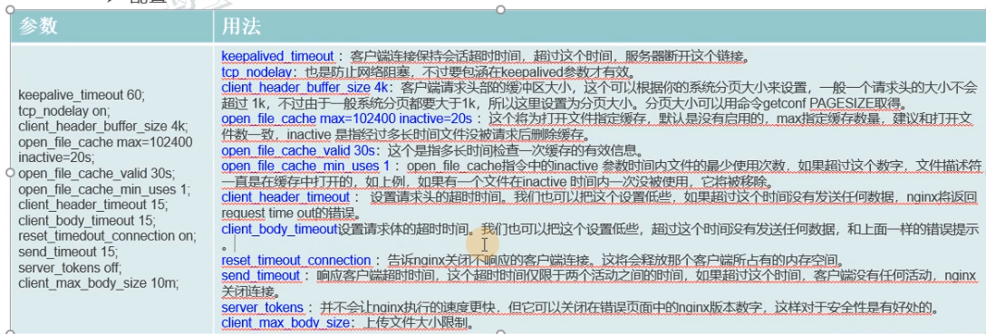Click blue 'open_file_cache_min_uses 1' in 用法 column
The height and width of the screenshot is (334, 986).
point(305,167)
